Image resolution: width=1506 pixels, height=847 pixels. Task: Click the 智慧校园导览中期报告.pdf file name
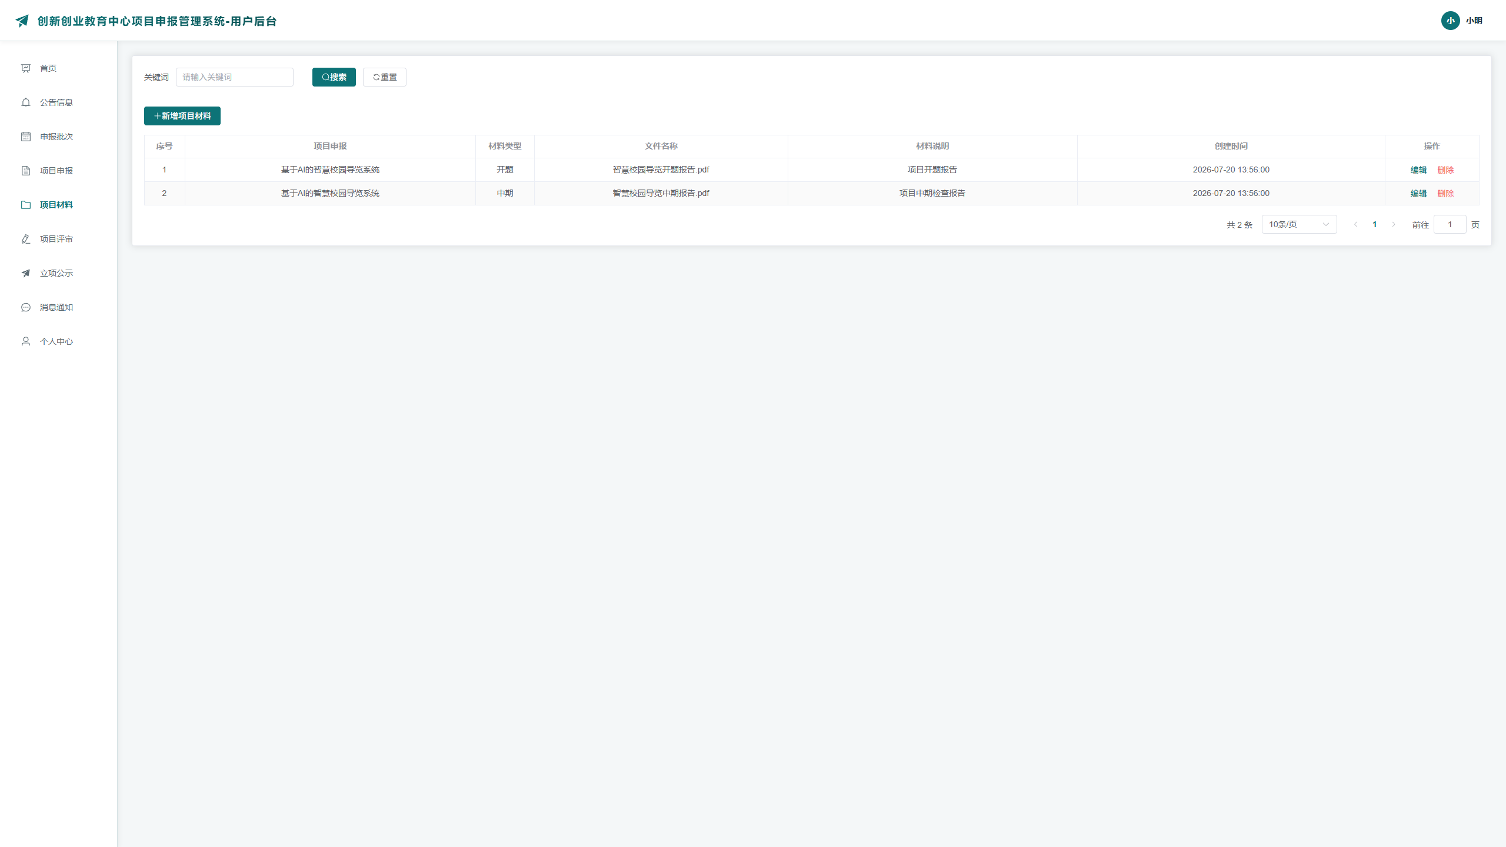click(x=661, y=193)
